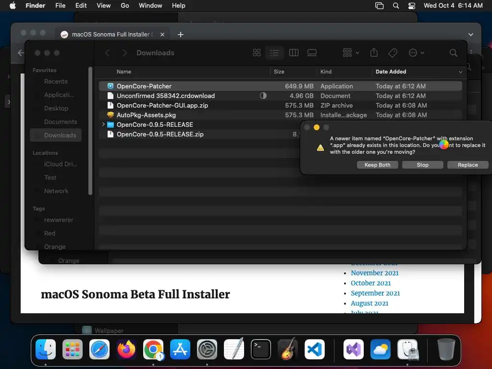Viewport: 492px width, 369px height.
Task: Sort by Date Added column header
Action: pos(391,72)
